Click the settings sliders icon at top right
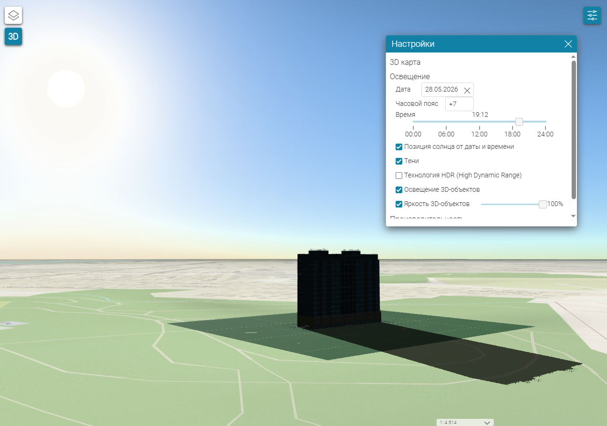This screenshot has width=607, height=426. (x=592, y=15)
